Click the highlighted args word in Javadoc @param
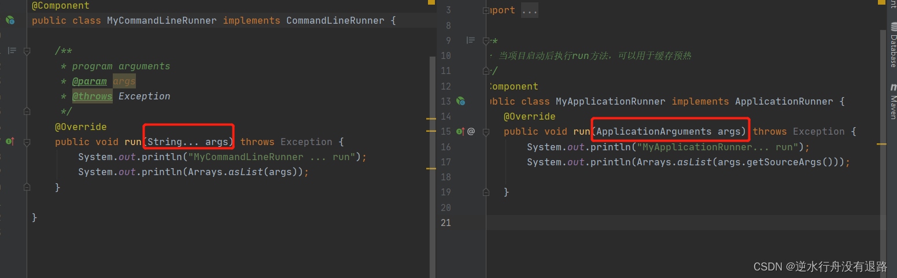This screenshot has width=897, height=278. [x=124, y=81]
